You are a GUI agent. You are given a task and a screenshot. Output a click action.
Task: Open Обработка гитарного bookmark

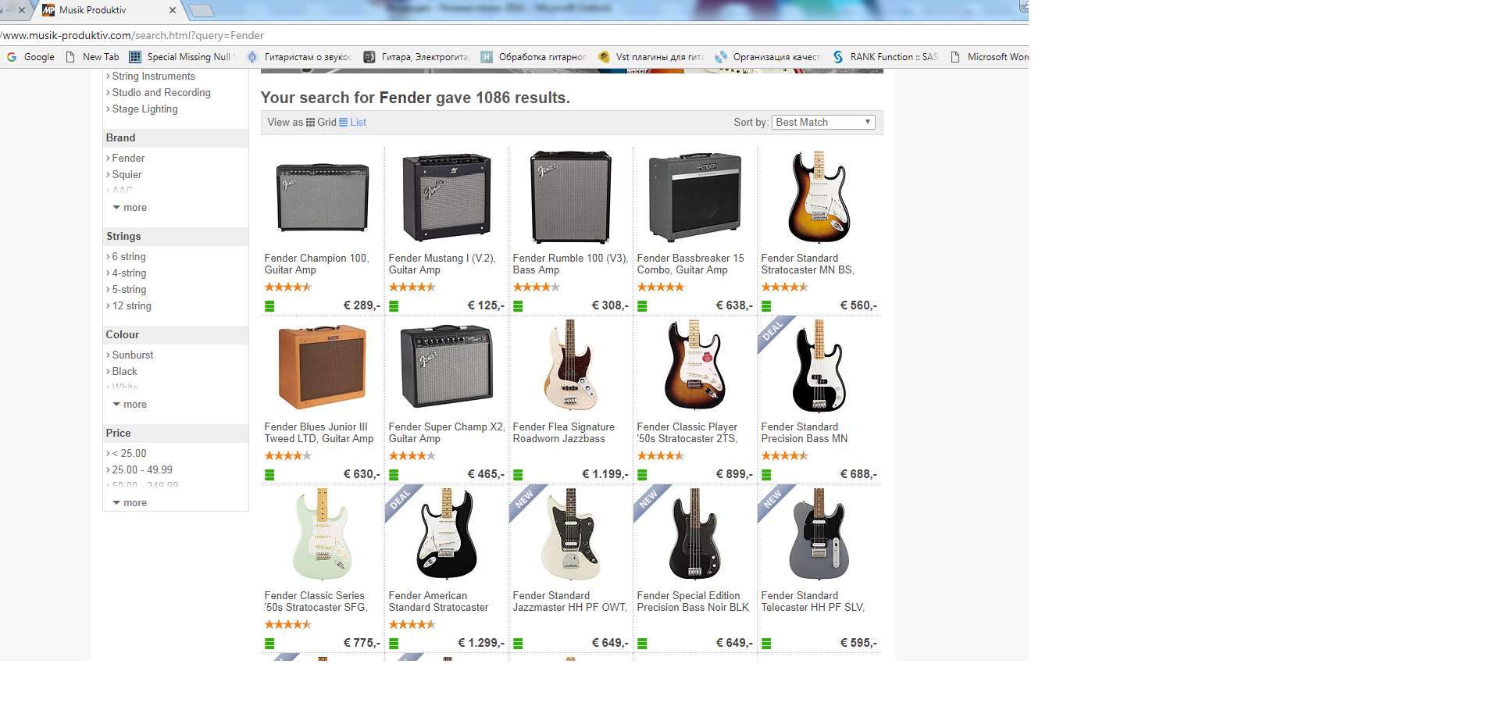[533, 57]
